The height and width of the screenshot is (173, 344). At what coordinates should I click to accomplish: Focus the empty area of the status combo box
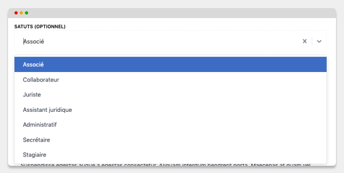click(171, 41)
